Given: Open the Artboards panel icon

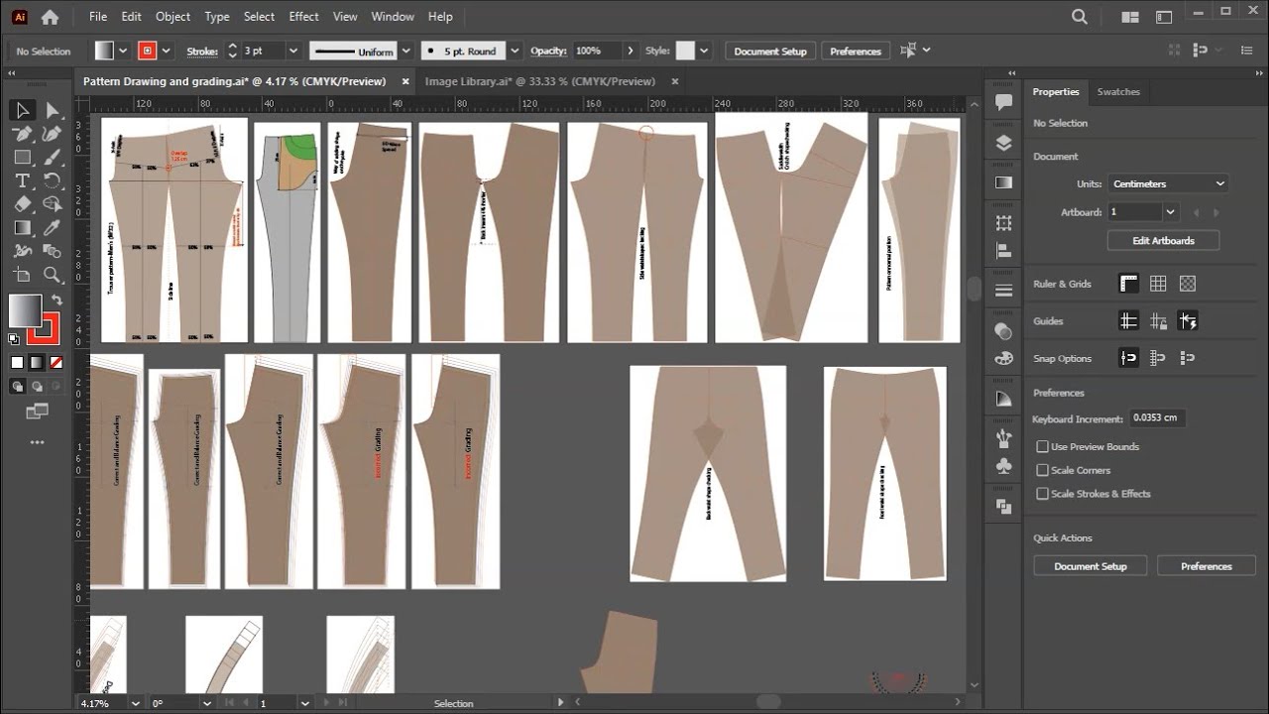Looking at the screenshot, I should (1003, 223).
